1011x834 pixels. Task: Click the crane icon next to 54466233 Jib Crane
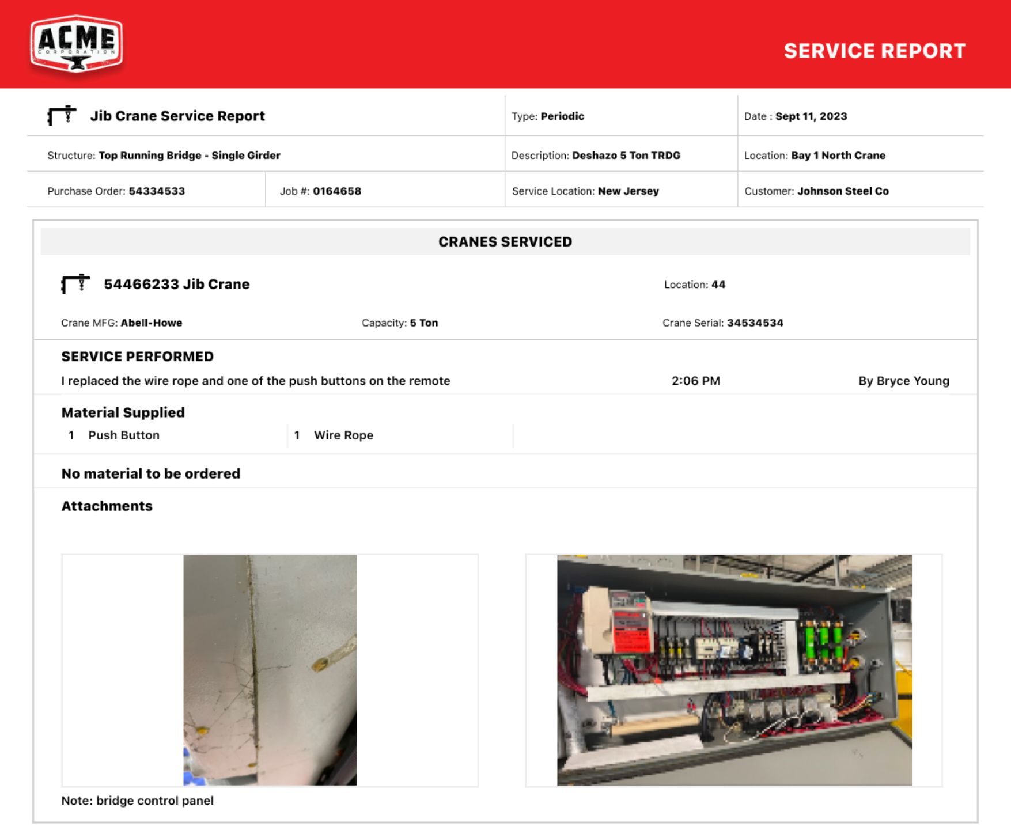tap(75, 283)
